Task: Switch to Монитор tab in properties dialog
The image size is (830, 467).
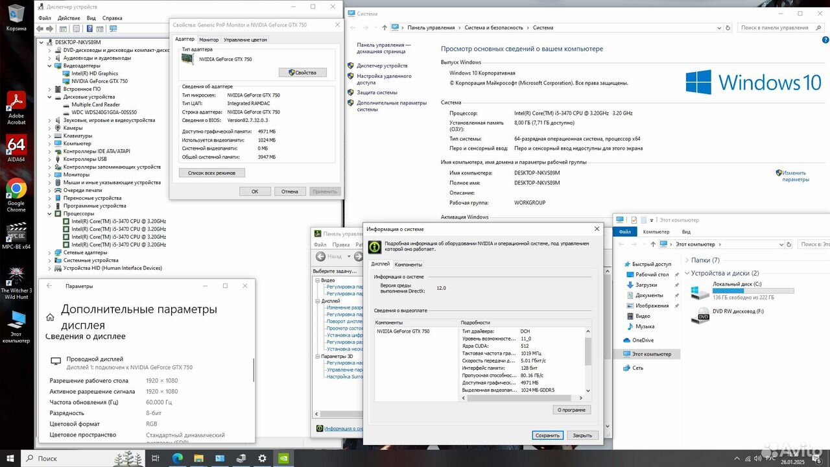Action: (209, 40)
